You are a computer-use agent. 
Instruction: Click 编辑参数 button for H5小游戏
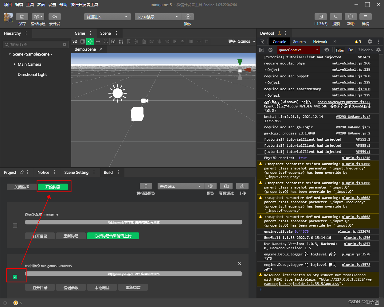[71, 288]
